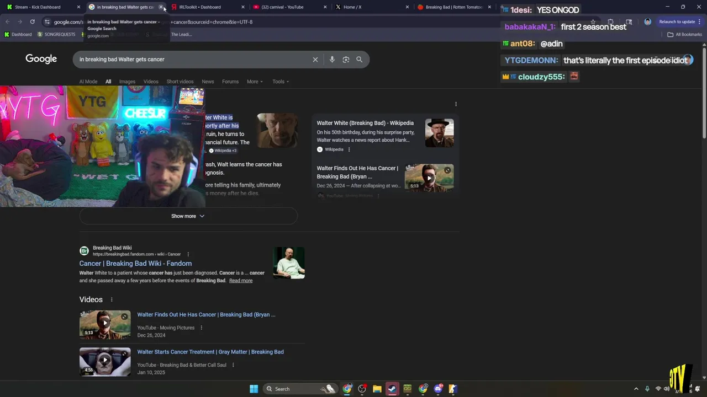Click the magnifier search submit icon
The image size is (707, 397).
[360, 60]
